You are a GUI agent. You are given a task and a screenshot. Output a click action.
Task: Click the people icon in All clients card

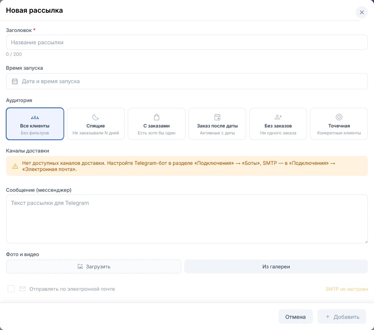tap(35, 117)
